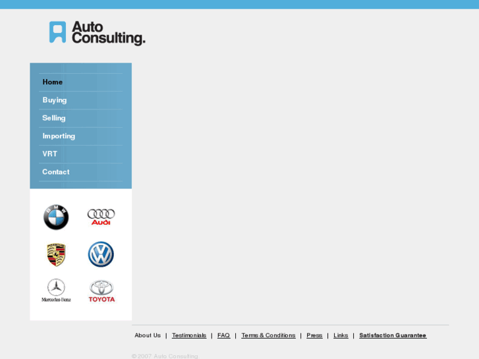Viewport: 479px width, 359px height.
Task: Open the Buying navigation item
Action: click(x=55, y=100)
